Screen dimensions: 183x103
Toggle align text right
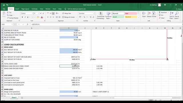[x=53, y=17]
